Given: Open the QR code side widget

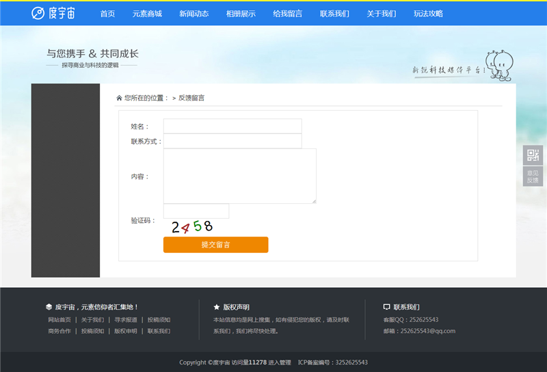Looking at the screenshot, I should [533, 155].
